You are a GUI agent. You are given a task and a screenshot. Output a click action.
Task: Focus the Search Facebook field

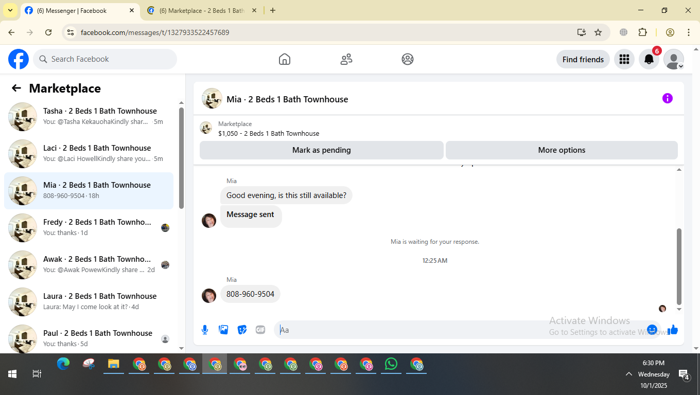point(105,59)
